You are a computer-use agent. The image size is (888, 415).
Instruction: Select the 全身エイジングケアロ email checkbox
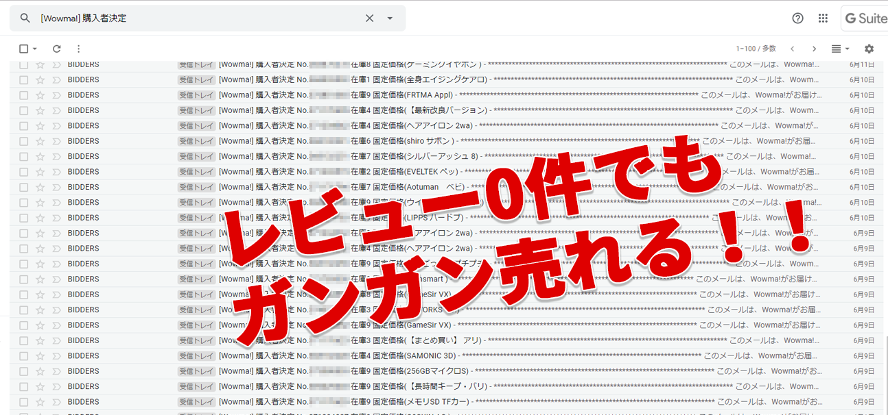(x=24, y=79)
